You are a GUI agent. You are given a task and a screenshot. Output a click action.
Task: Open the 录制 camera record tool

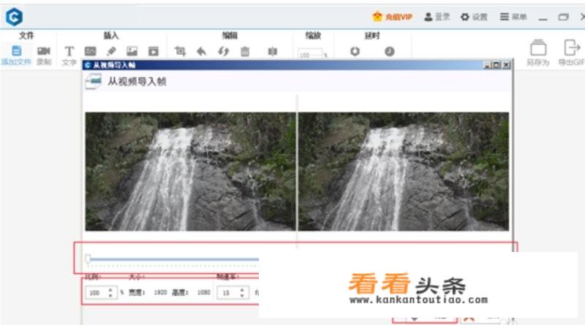pos(44,50)
